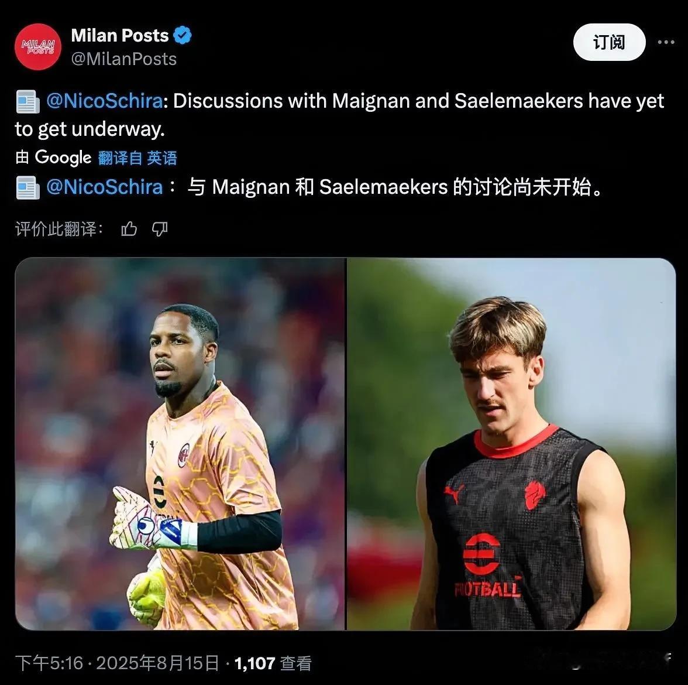The image size is (688, 685).
Task: Open the goalkeeper photo on left
Action: pos(180,444)
